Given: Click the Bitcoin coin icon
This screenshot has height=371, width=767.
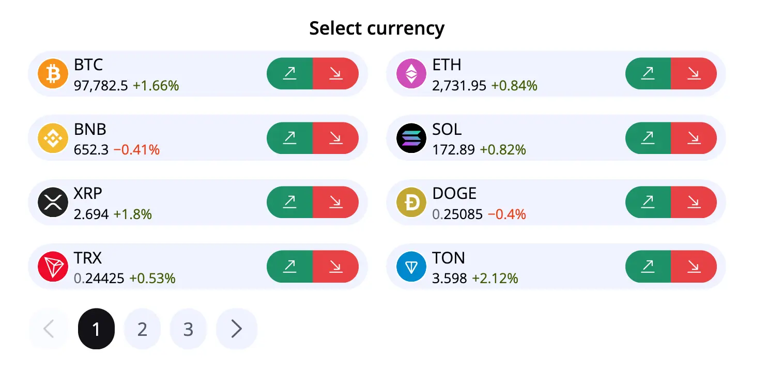Looking at the screenshot, I should point(53,74).
